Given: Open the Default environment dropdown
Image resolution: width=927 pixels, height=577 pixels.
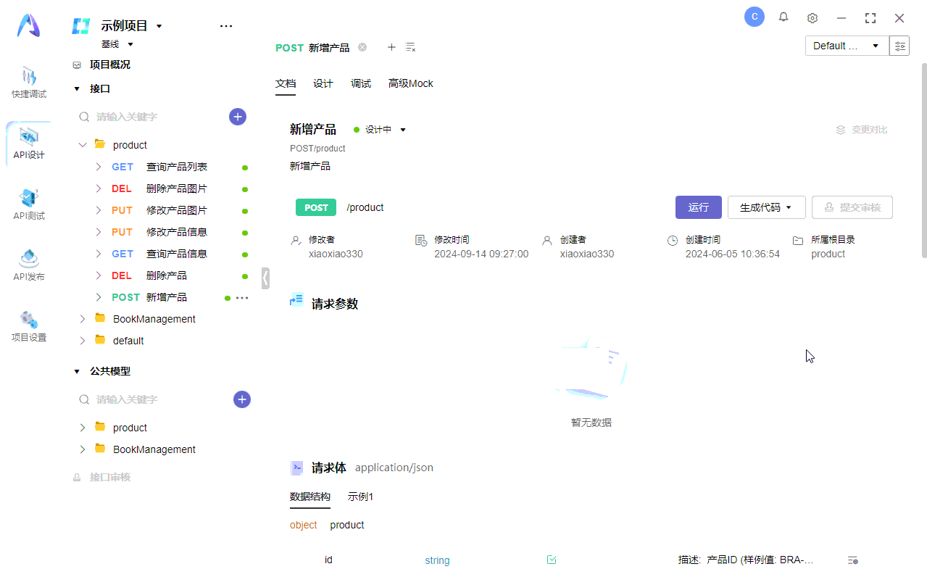Looking at the screenshot, I should [847, 46].
